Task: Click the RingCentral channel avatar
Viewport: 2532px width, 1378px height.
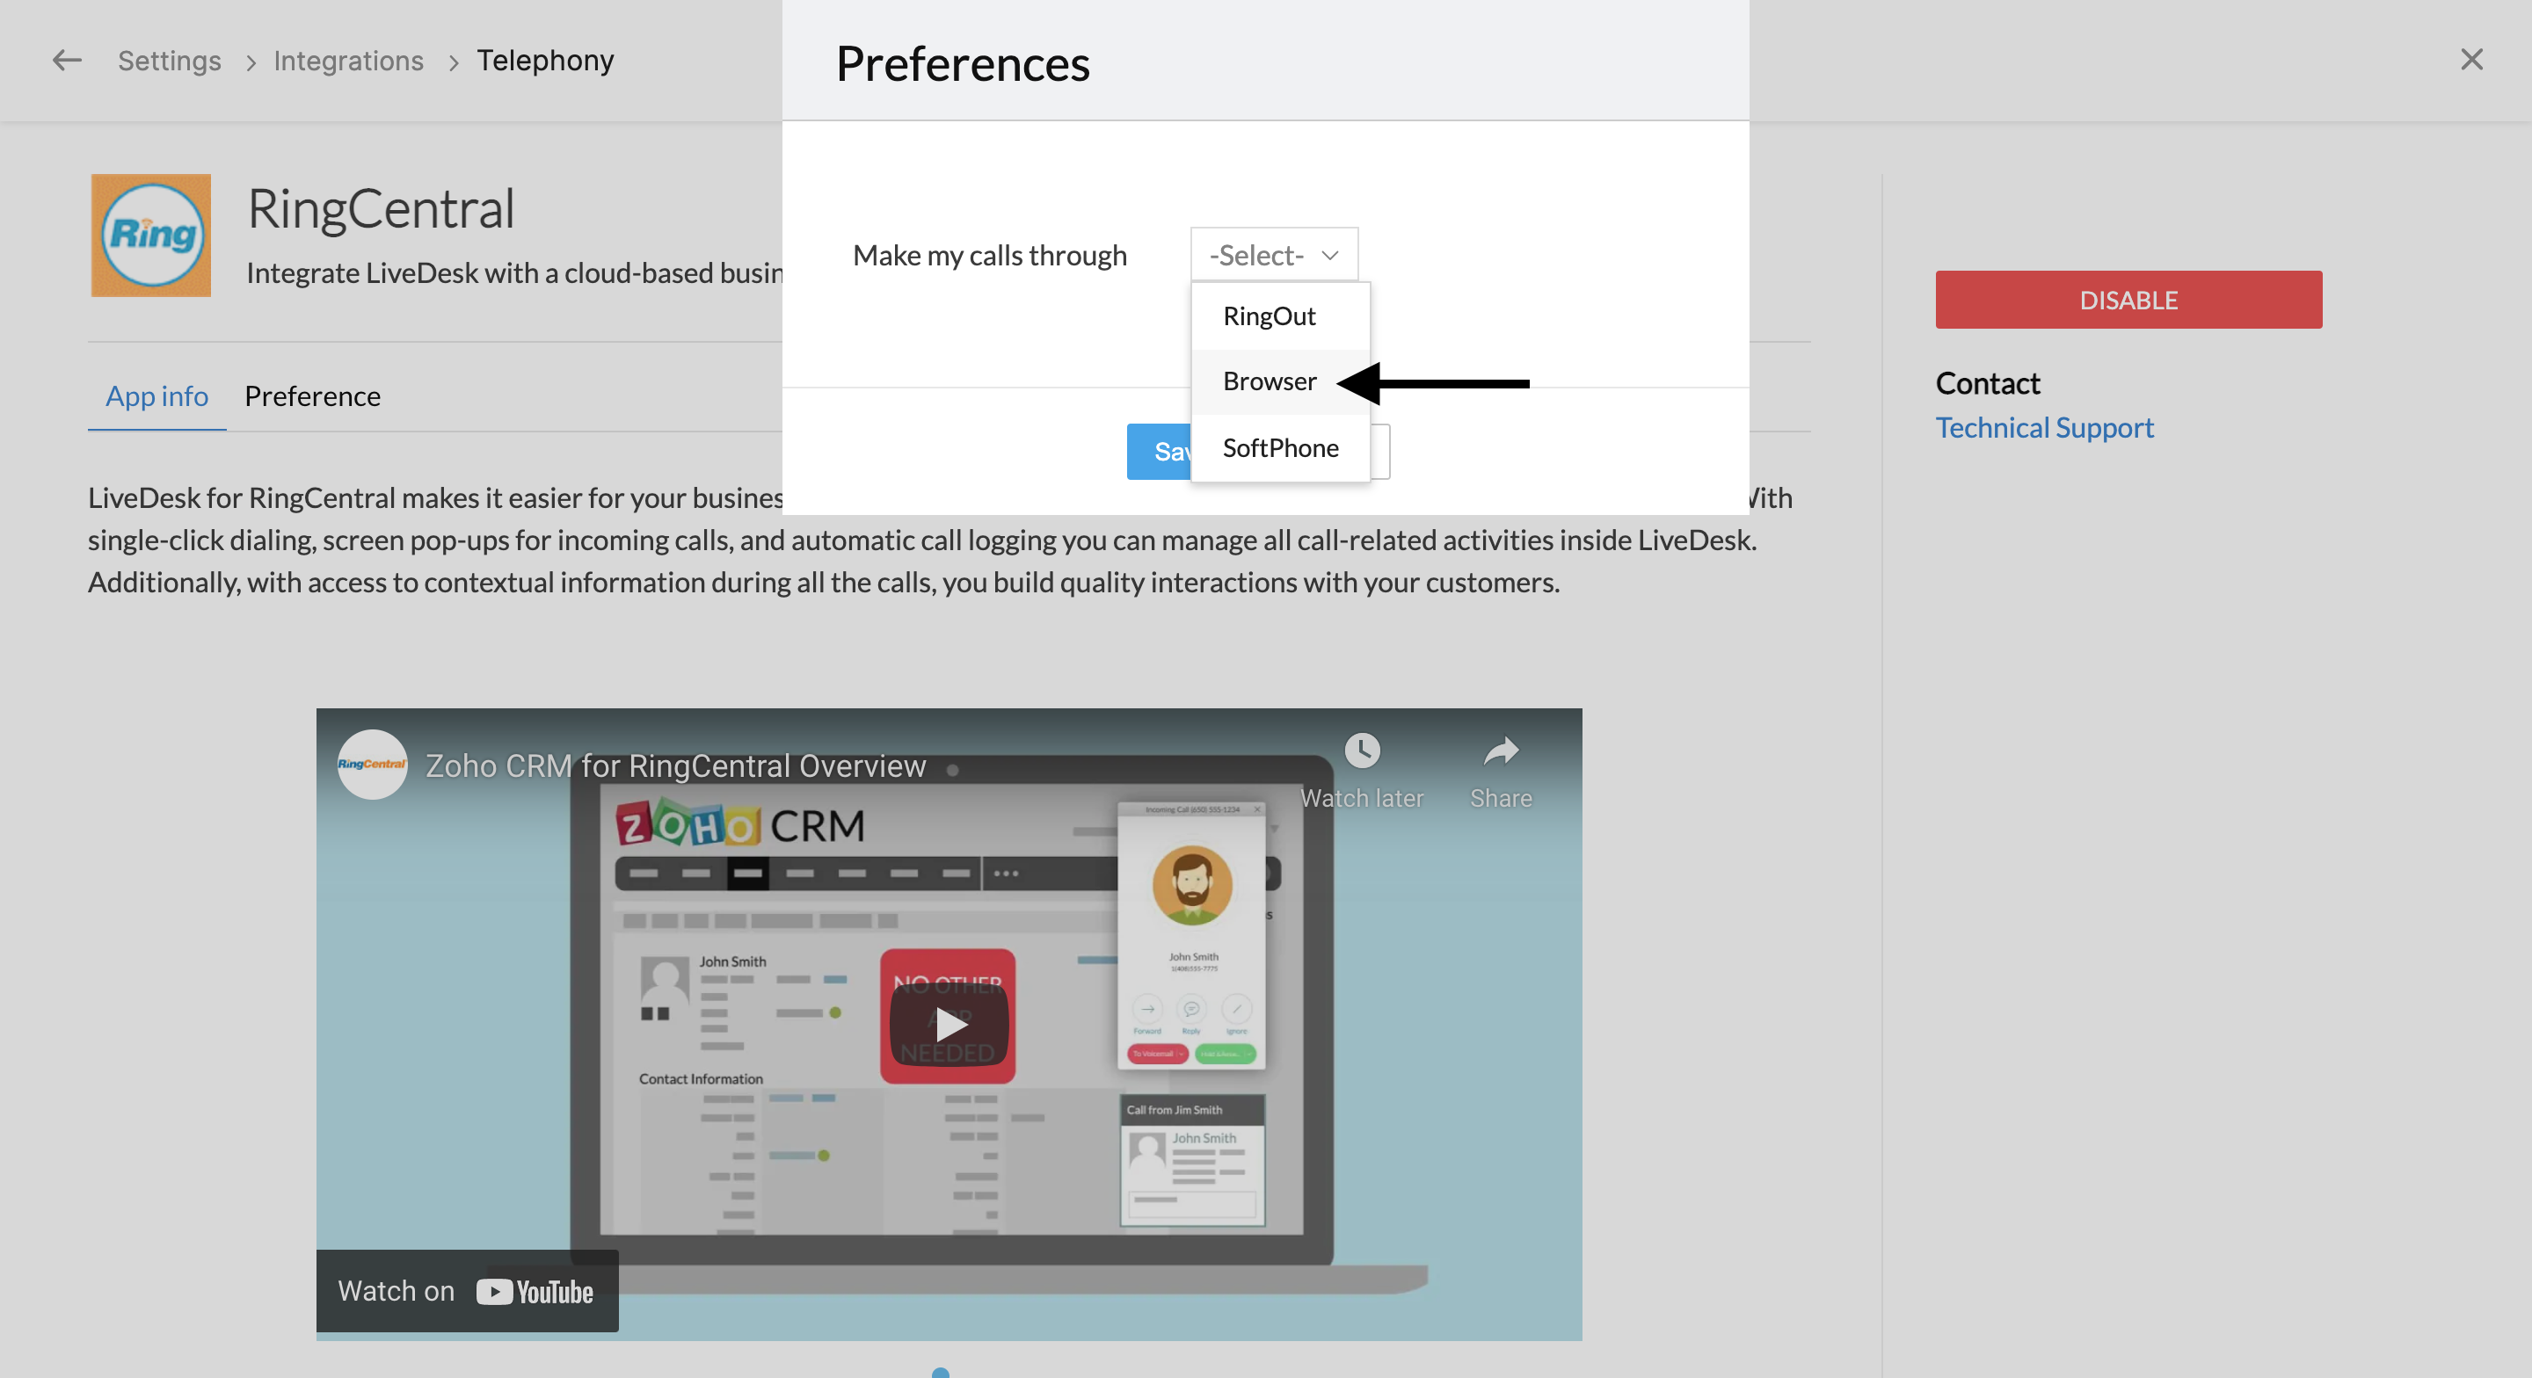Action: coord(372,765)
